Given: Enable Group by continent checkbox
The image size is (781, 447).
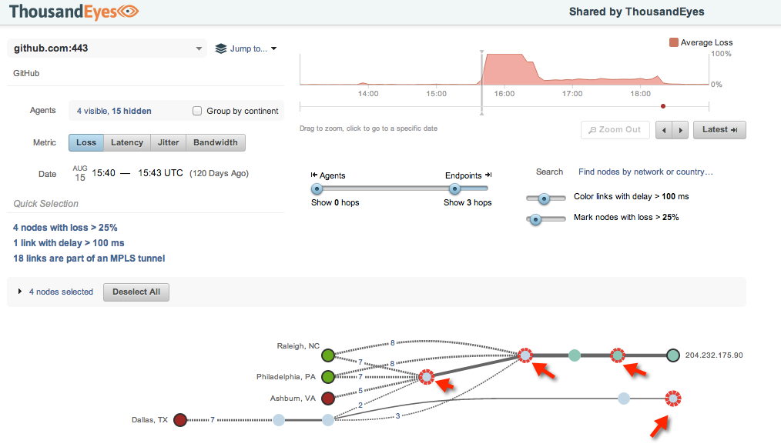Looking at the screenshot, I should point(197,111).
